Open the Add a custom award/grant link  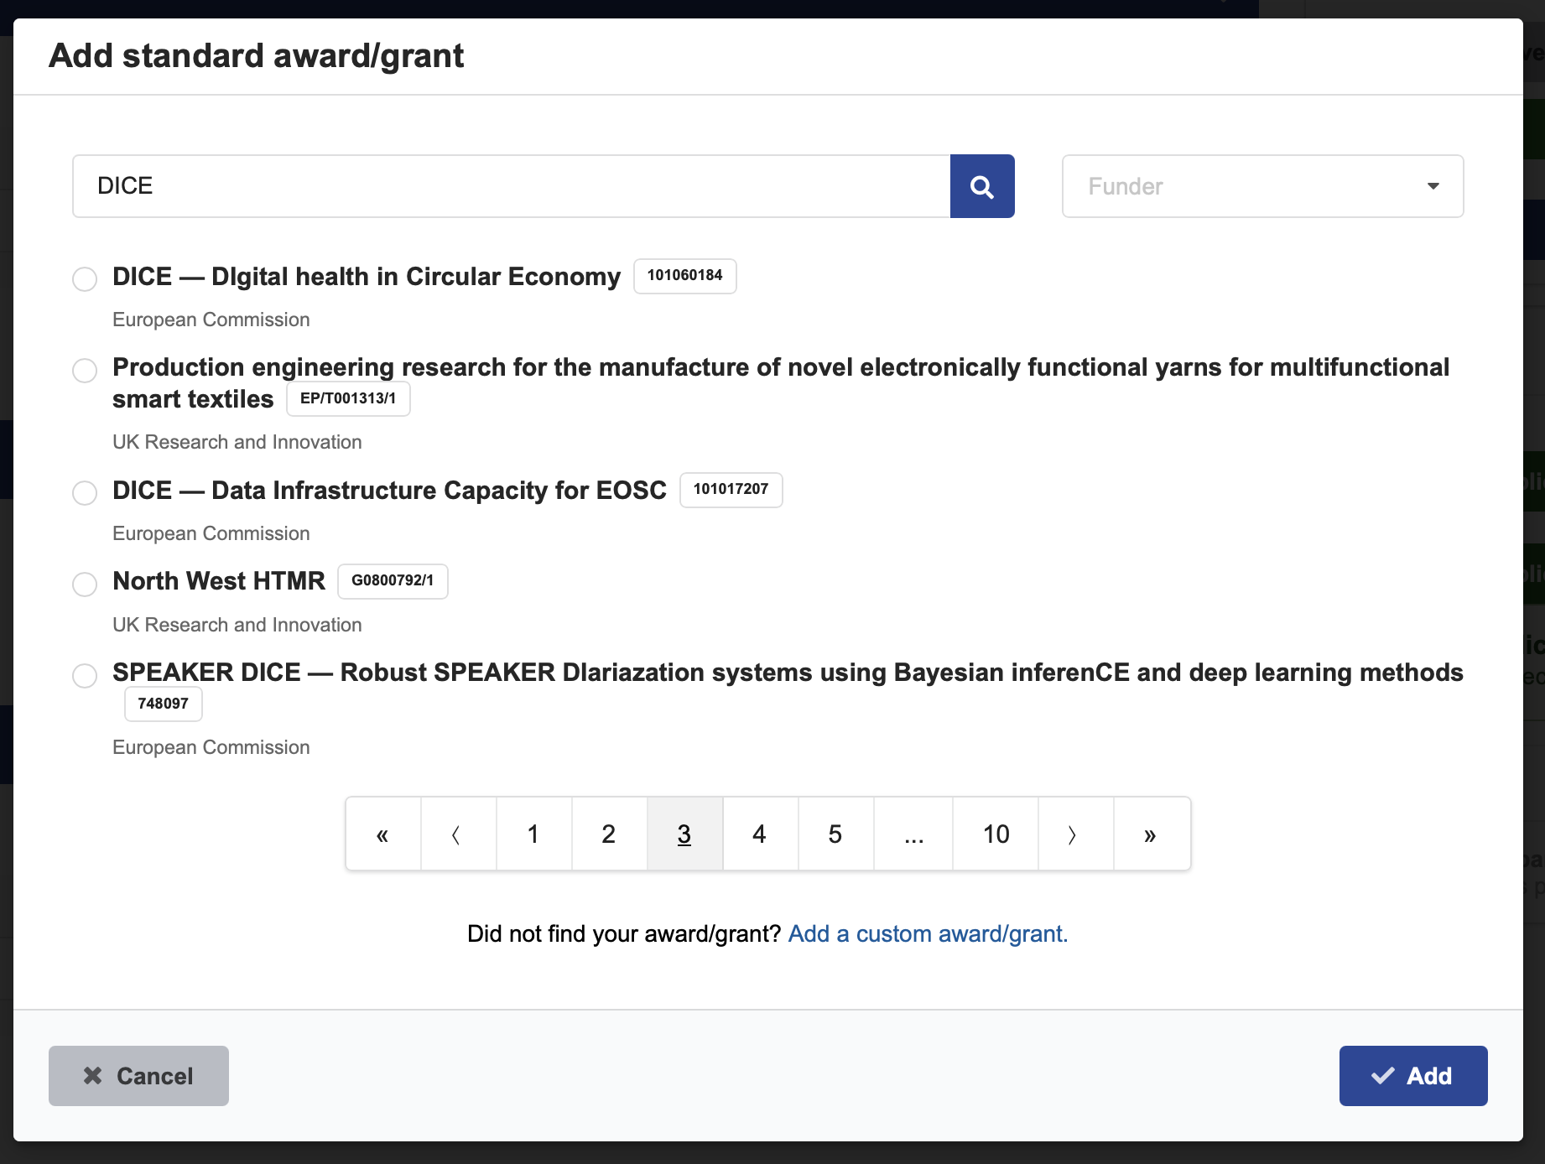click(928, 933)
